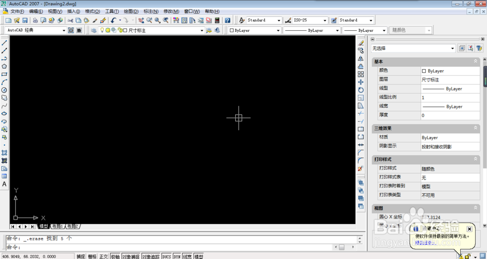Select the Hatch tool
This screenshot has width=487, height=259.
[4, 153]
